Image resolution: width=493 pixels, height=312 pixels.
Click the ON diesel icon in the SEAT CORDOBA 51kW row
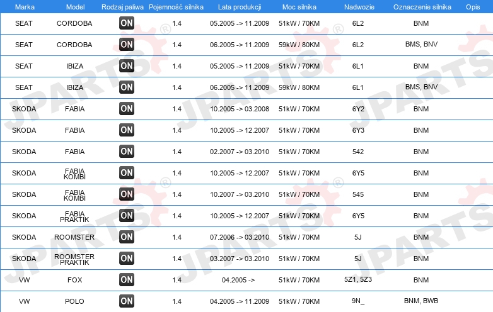(x=127, y=23)
